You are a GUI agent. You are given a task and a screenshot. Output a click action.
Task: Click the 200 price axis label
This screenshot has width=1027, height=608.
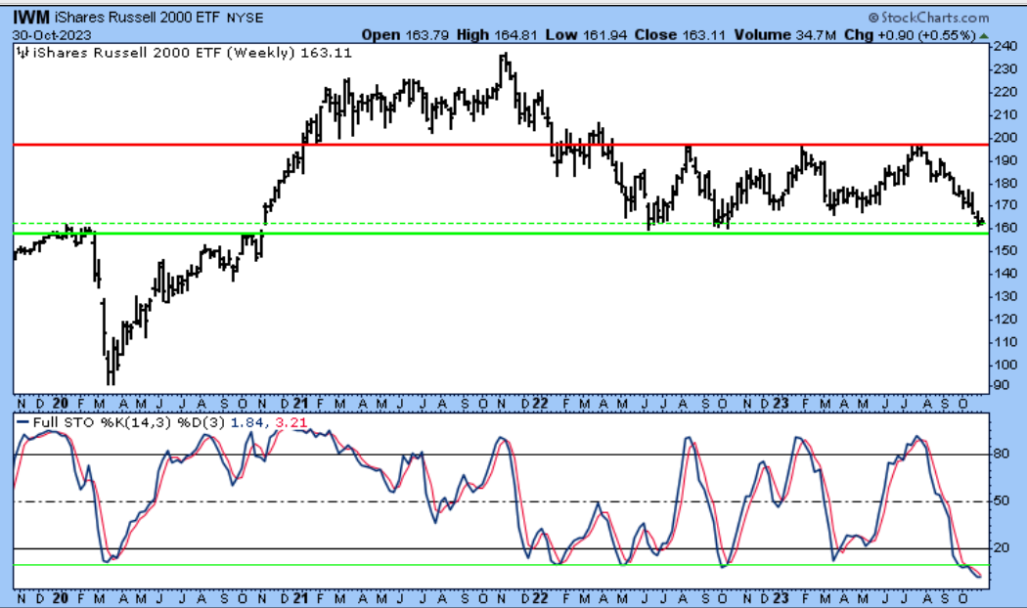point(1005,138)
